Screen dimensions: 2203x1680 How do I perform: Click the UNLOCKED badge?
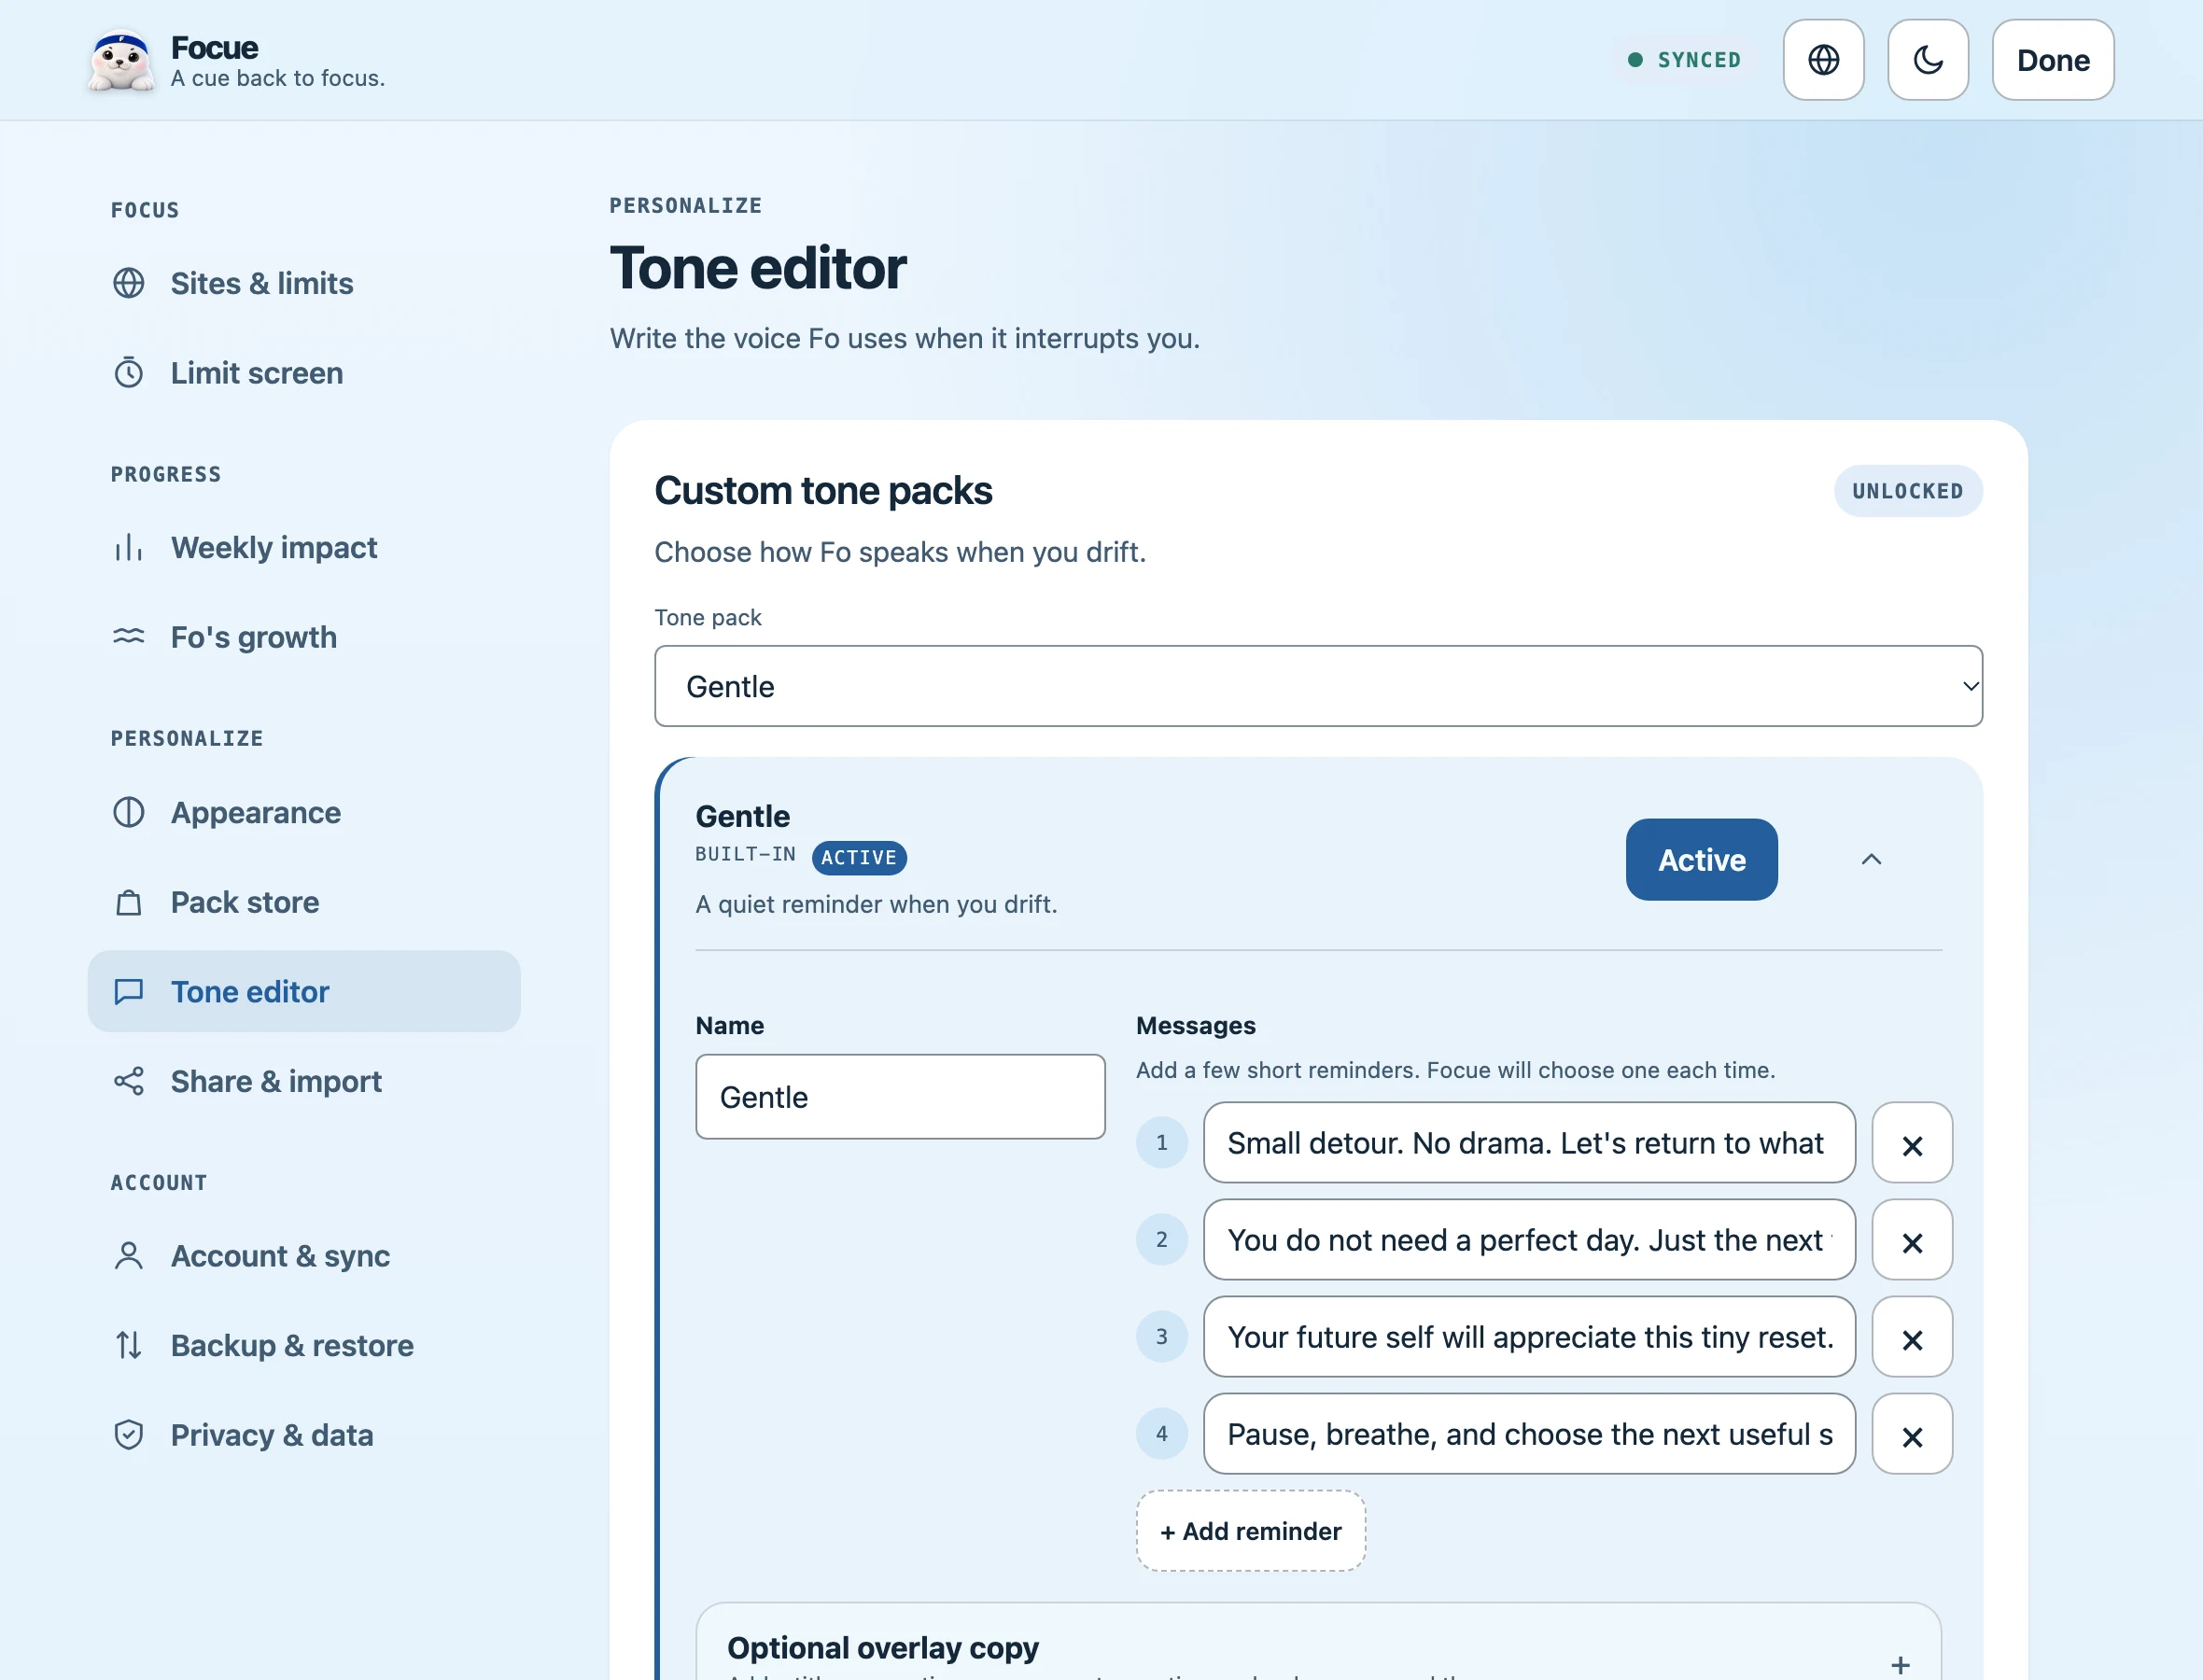(x=1908, y=491)
